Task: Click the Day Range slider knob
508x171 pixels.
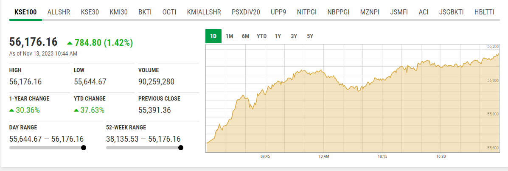Action: point(83,148)
